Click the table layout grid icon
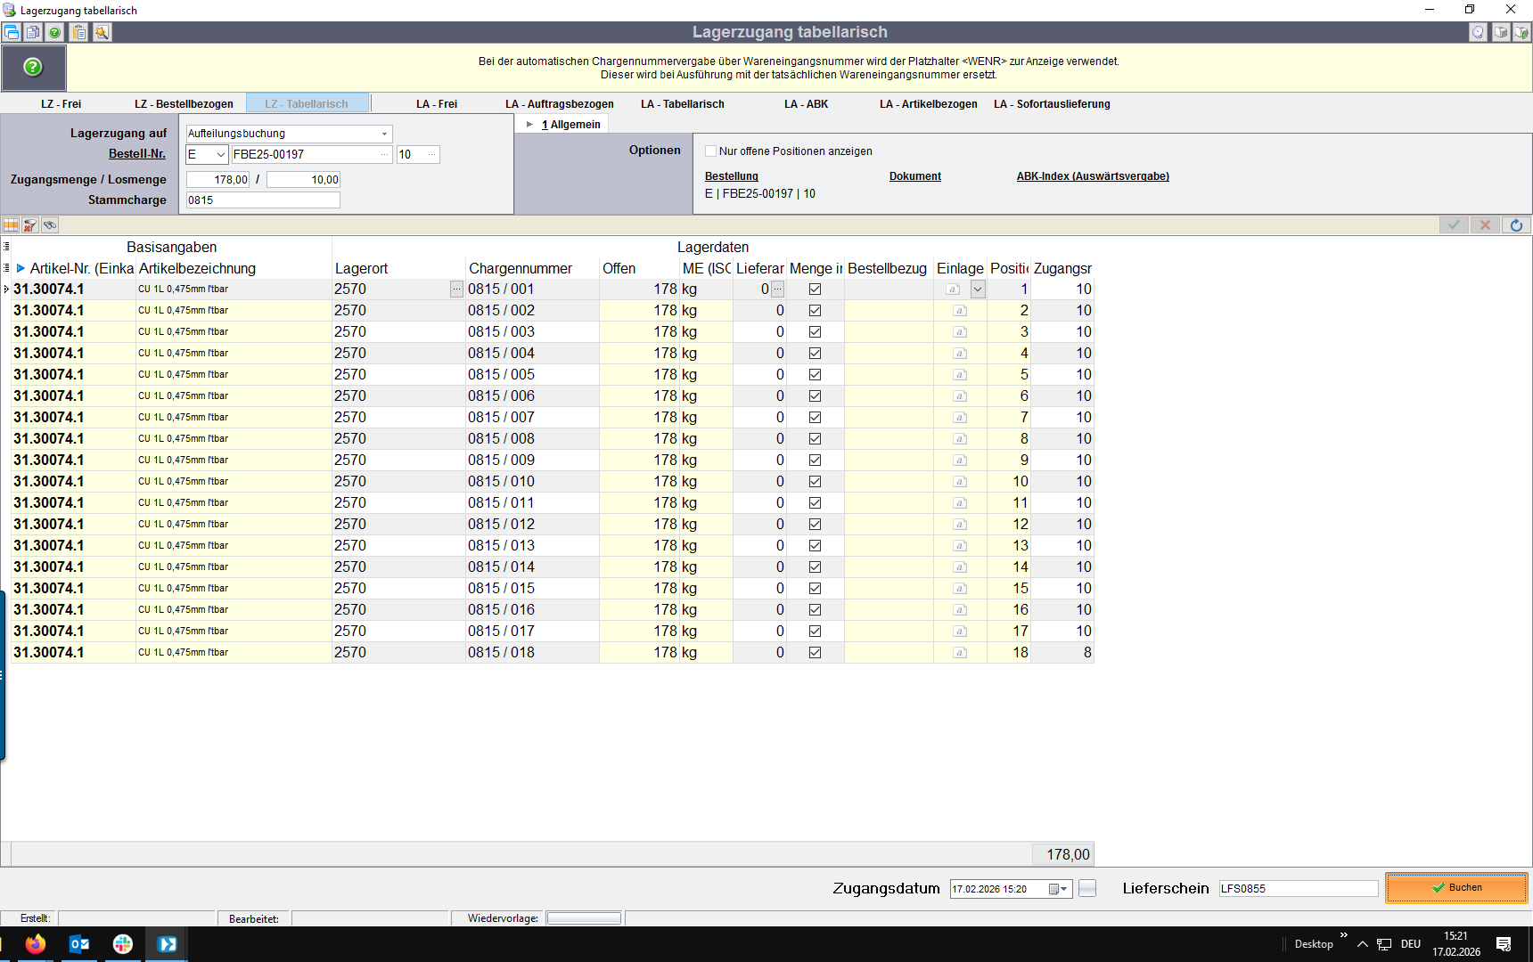 [11, 225]
